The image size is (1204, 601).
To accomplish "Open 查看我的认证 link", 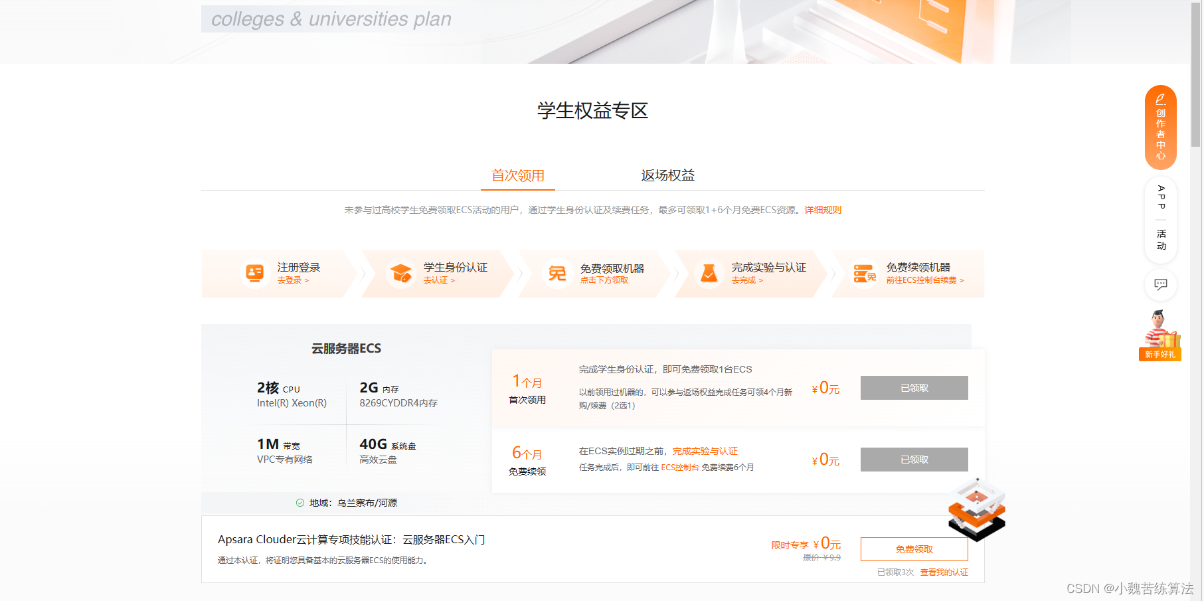I will click(944, 572).
